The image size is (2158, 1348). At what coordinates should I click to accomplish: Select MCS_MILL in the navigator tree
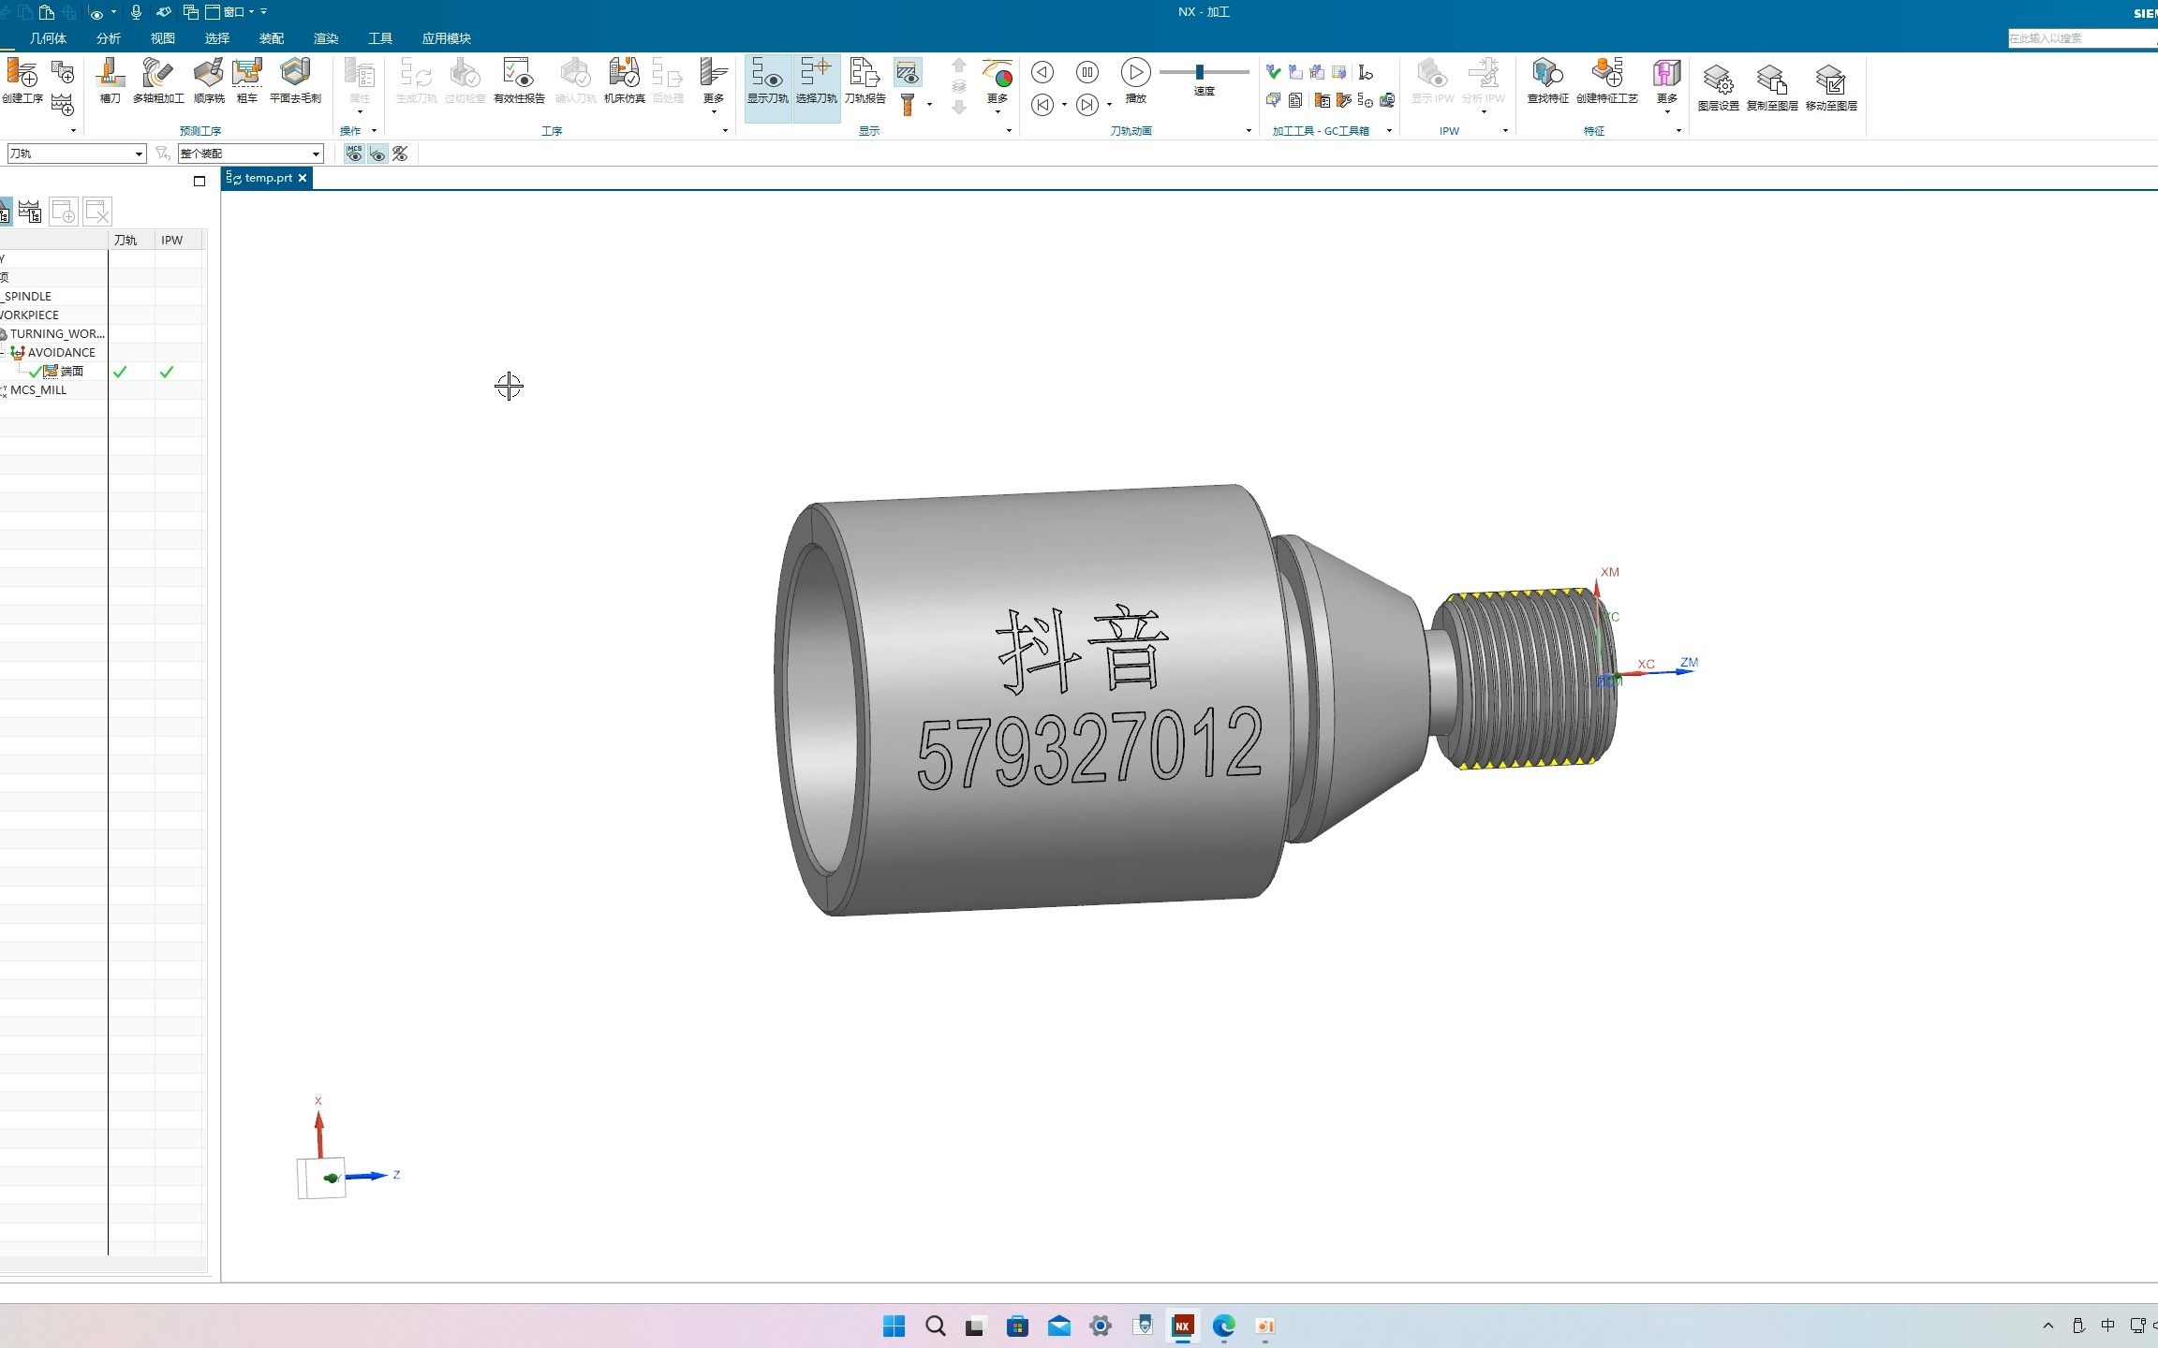(x=38, y=390)
